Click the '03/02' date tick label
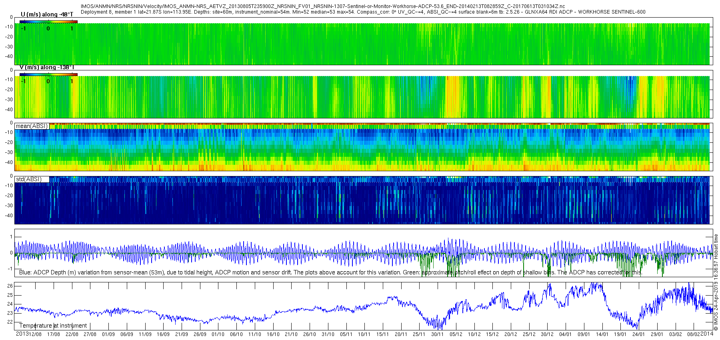Image resolution: width=720 pixels, height=340 pixels. 676,334
